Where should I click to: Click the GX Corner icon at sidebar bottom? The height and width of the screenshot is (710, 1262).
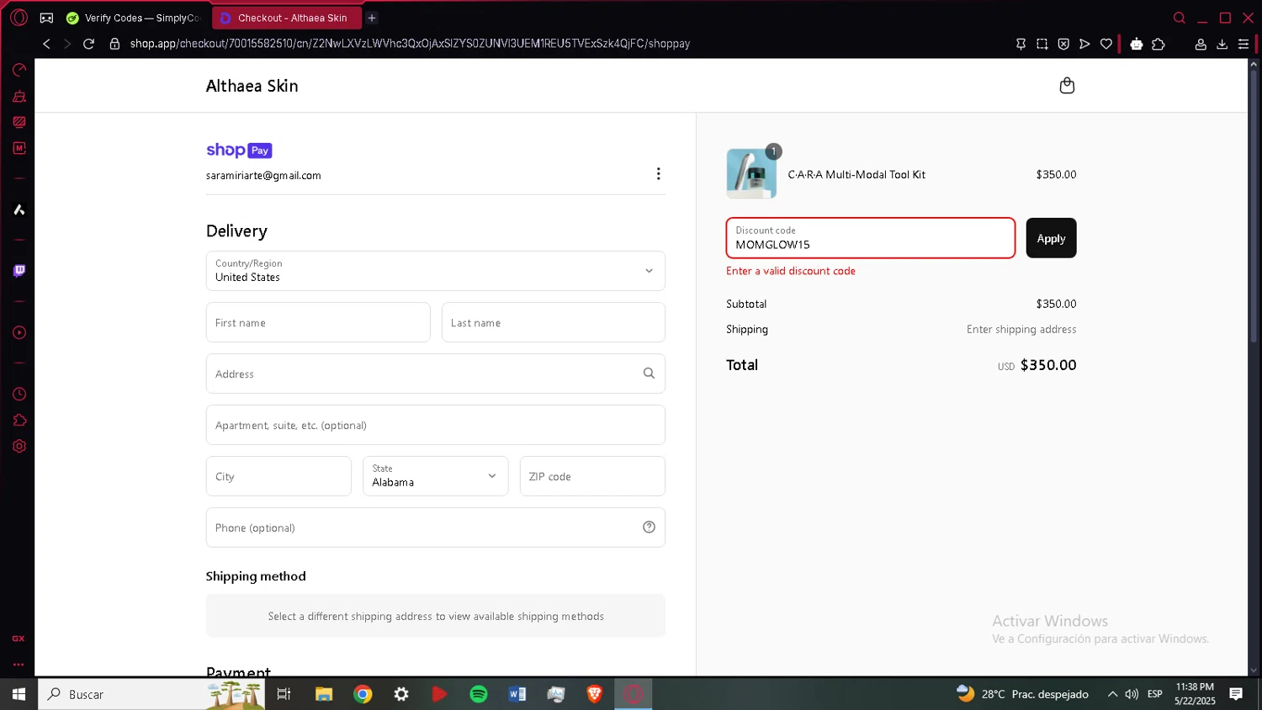pyautogui.click(x=19, y=638)
